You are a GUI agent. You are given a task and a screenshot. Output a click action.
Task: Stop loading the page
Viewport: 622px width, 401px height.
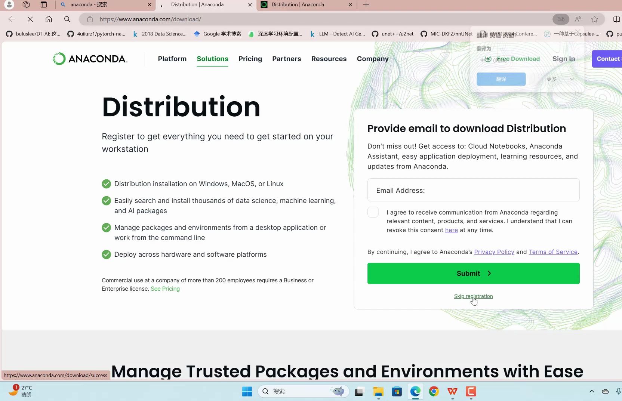pyautogui.click(x=30, y=19)
